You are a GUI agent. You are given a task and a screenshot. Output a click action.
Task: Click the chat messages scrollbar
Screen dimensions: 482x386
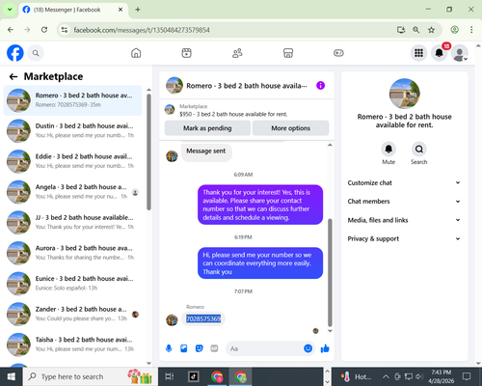[x=330, y=272]
